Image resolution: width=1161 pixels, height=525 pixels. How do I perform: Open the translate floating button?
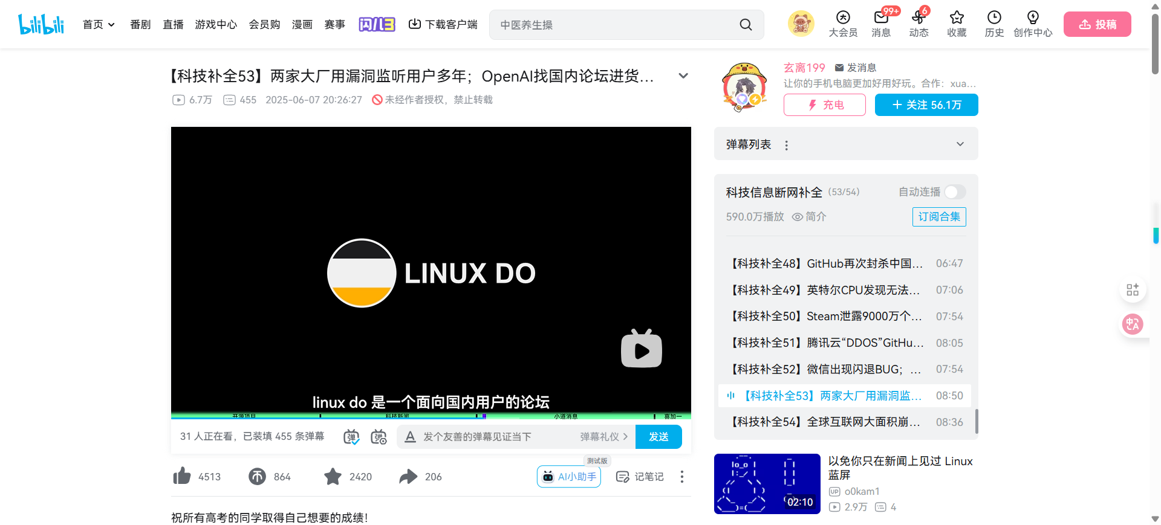click(1132, 324)
